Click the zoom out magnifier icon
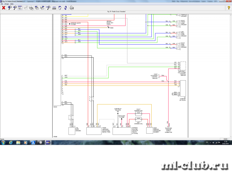Image resolution: width=232 pixels, height=175 pixels. 14,8
